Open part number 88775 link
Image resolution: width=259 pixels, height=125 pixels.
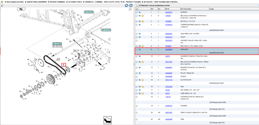pos(168,93)
